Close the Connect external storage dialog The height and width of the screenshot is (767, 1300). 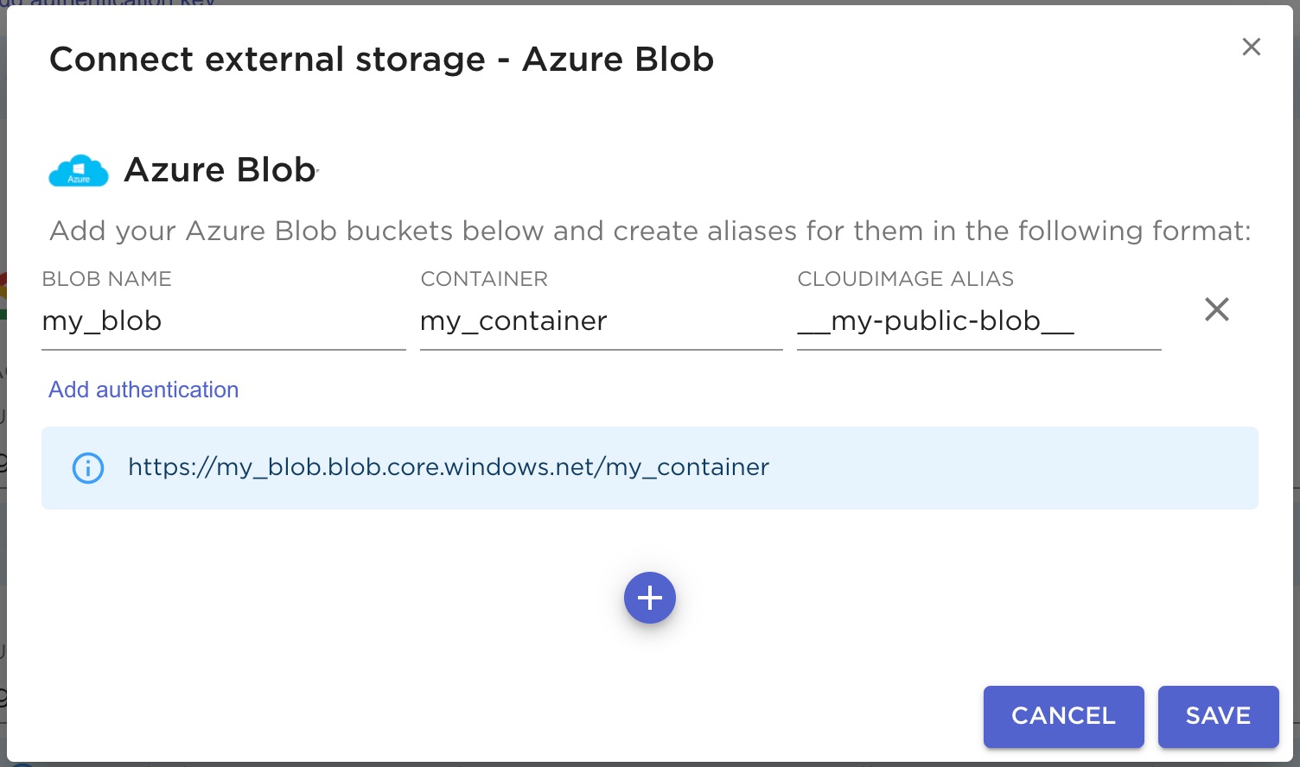(1251, 48)
